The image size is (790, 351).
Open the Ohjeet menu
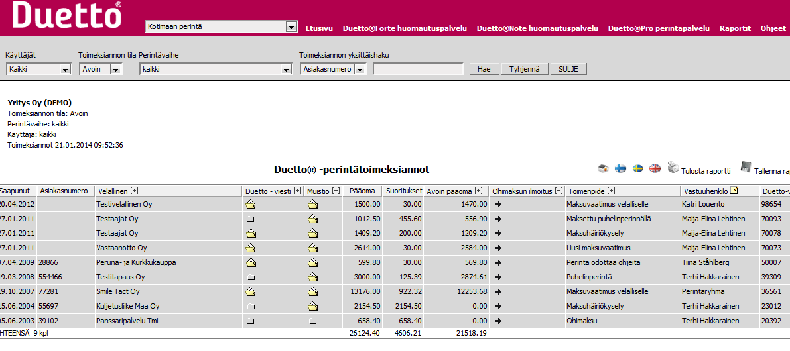[x=773, y=28]
